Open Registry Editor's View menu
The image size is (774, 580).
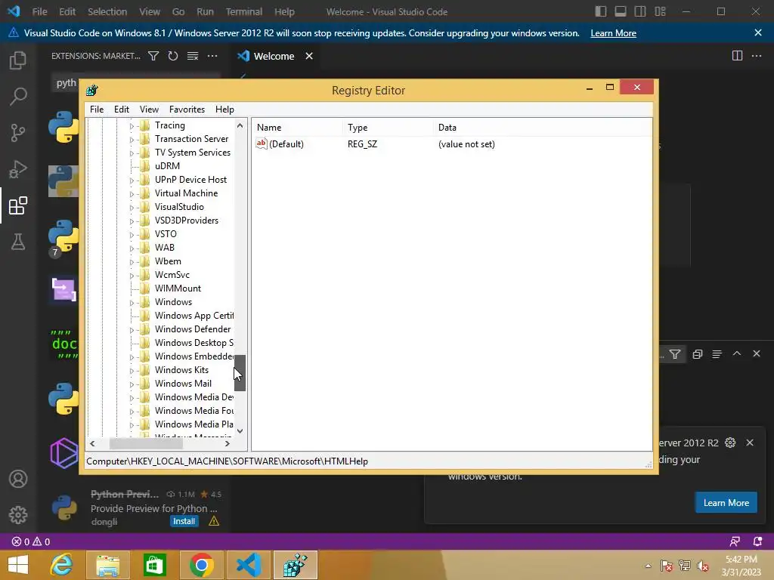(x=149, y=110)
